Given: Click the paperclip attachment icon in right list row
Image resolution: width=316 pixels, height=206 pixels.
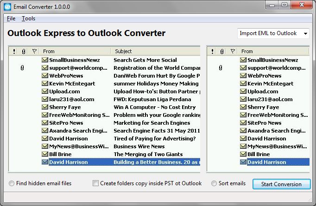Looking at the screenshot, I should point(221,68).
